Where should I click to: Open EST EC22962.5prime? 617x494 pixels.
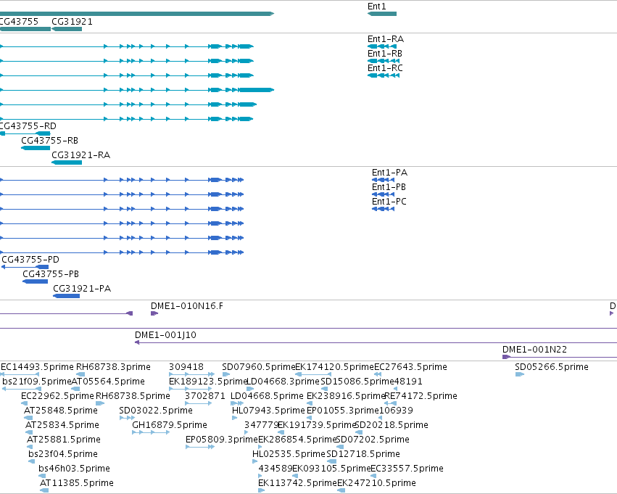(x=57, y=396)
